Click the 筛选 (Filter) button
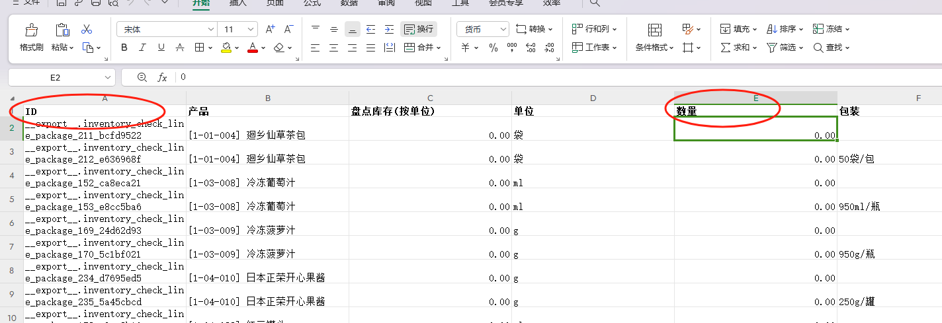 click(x=781, y=48)
